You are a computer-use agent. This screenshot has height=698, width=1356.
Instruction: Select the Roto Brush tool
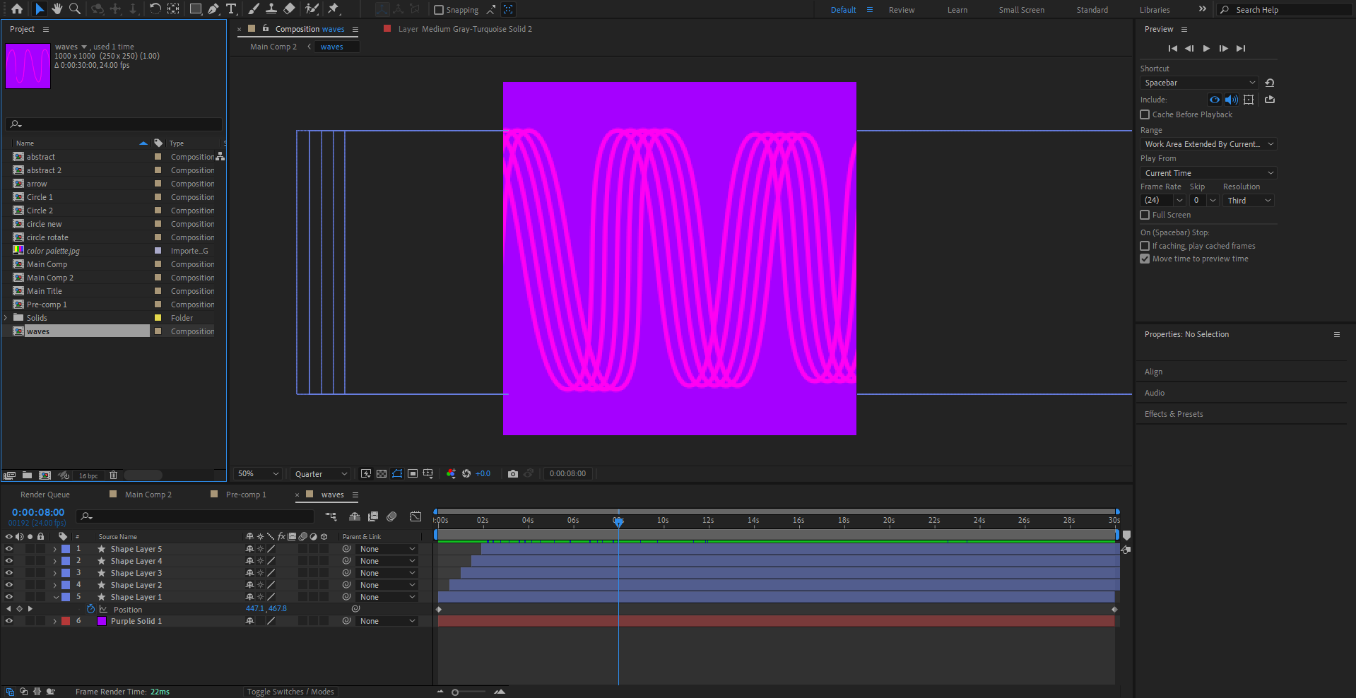click(x=312, y=9)
